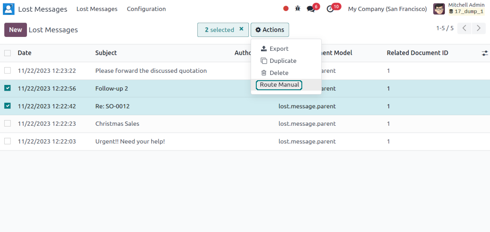Open the conversations chat bubble icon
The image size is (490, 232).
coord(311,9)
